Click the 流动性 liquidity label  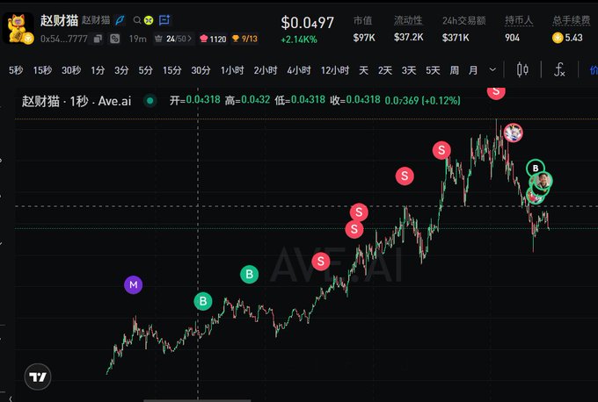(x=408, y=20)
